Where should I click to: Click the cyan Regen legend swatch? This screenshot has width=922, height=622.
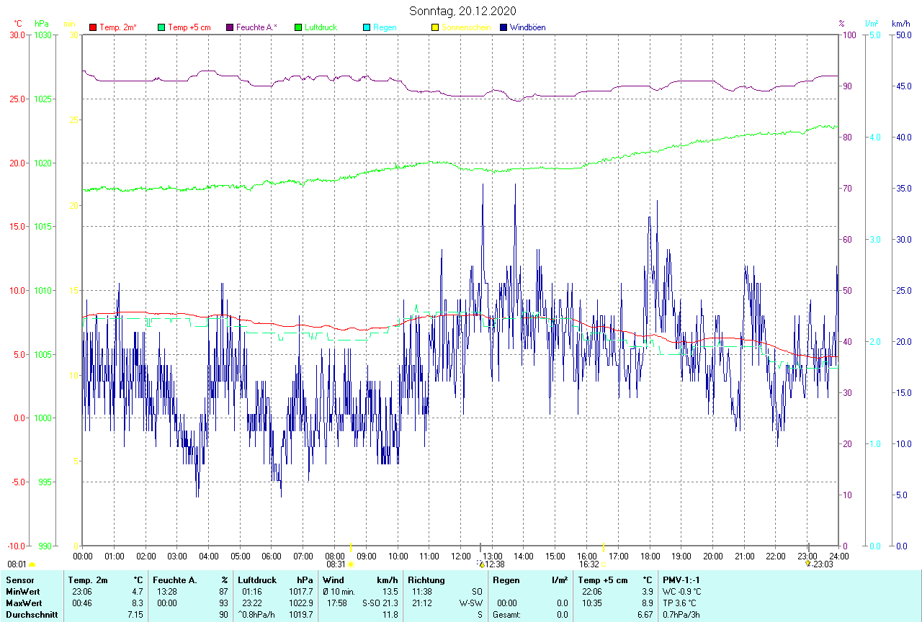tap(367, 28)
